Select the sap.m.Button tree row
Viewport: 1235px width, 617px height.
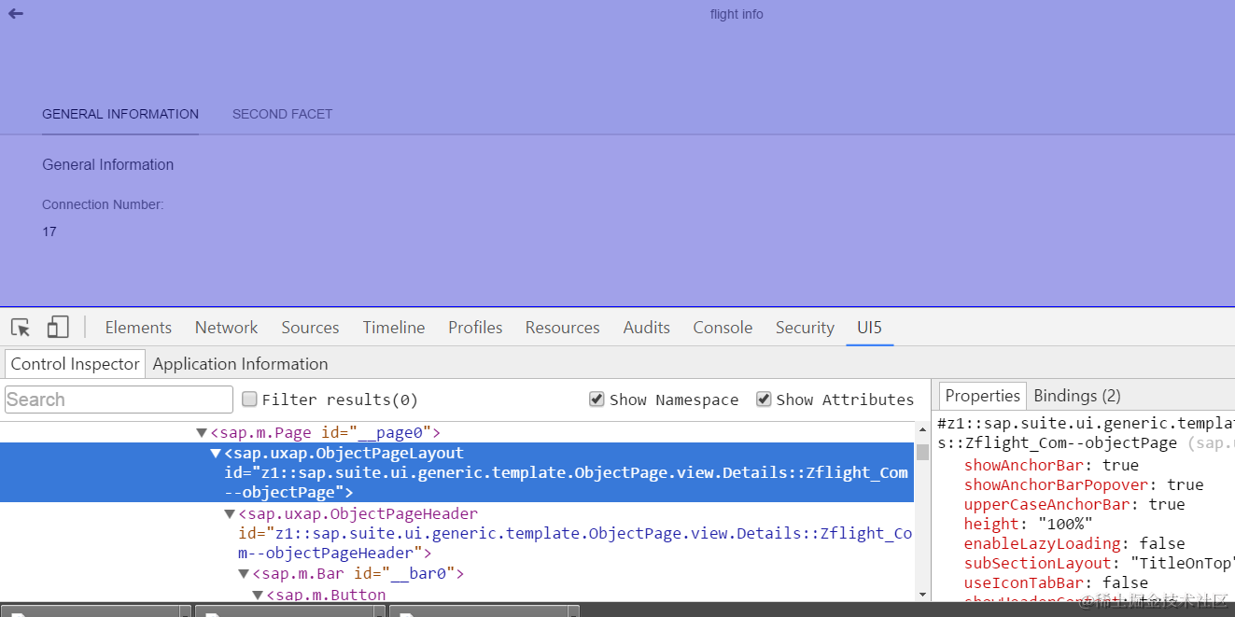[457, 594]
